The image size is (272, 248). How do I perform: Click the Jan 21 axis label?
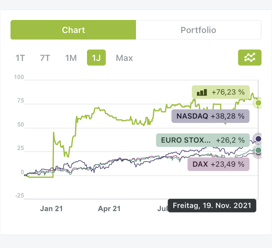point(51,208)
